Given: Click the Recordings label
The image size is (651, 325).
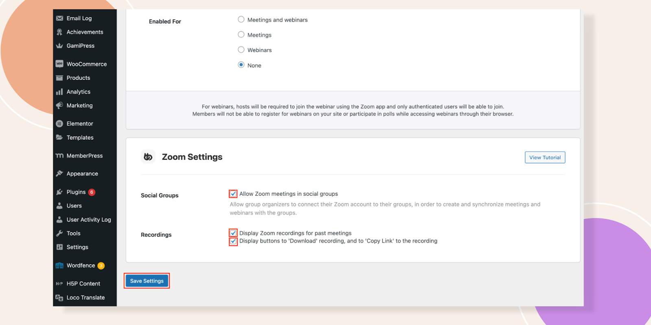Looking at the screenshot, I should pyautogui.click(x=156, y=235).
